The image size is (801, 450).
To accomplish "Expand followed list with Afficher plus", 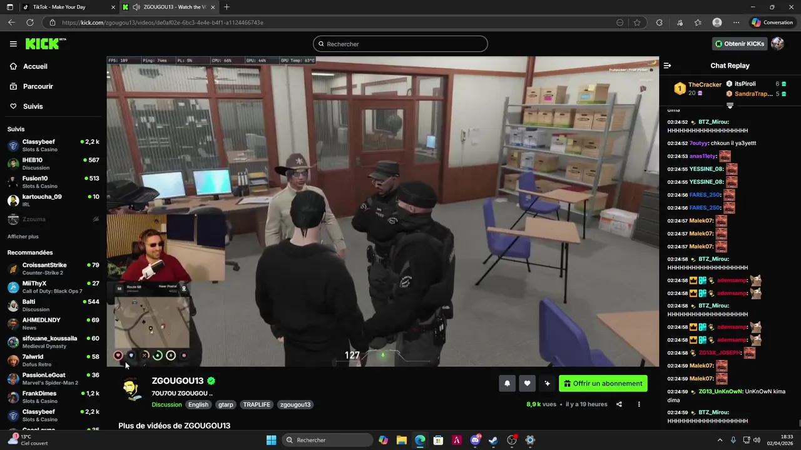I will coord(23,237).
